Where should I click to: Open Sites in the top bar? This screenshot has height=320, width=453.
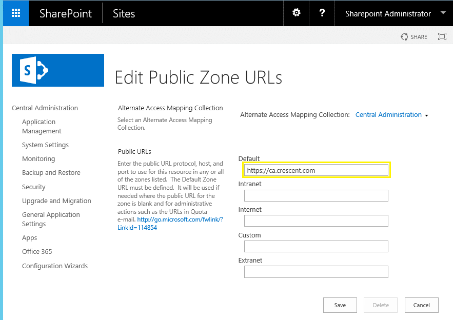tap(124, 14)
